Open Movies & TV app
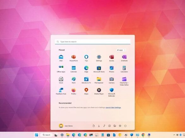Viewport: 185px width, 138px height. 86,80
